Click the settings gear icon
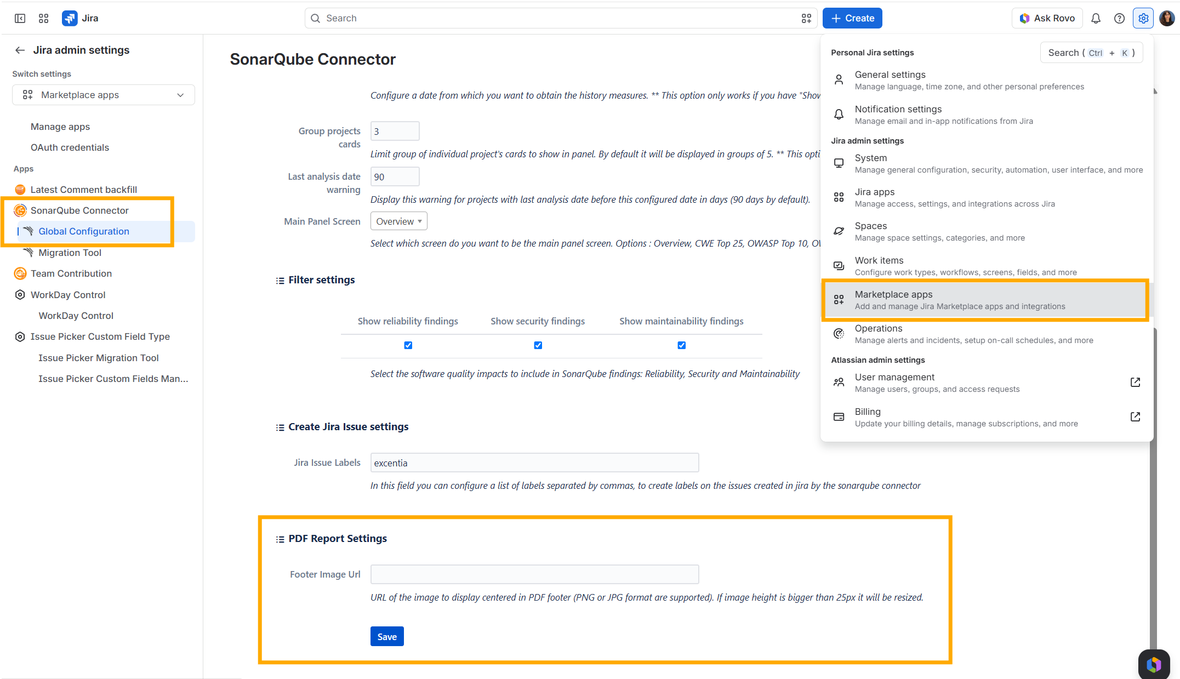This screenshot has height=679, width=1180. [x=1143, y=18]
